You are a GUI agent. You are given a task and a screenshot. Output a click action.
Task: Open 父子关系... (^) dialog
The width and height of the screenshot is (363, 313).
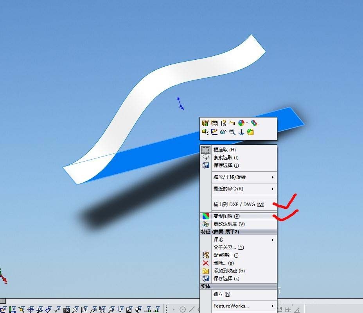click(239, 247)
